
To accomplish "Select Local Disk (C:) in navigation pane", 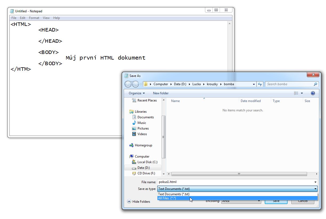I will (x=147, y=162).
